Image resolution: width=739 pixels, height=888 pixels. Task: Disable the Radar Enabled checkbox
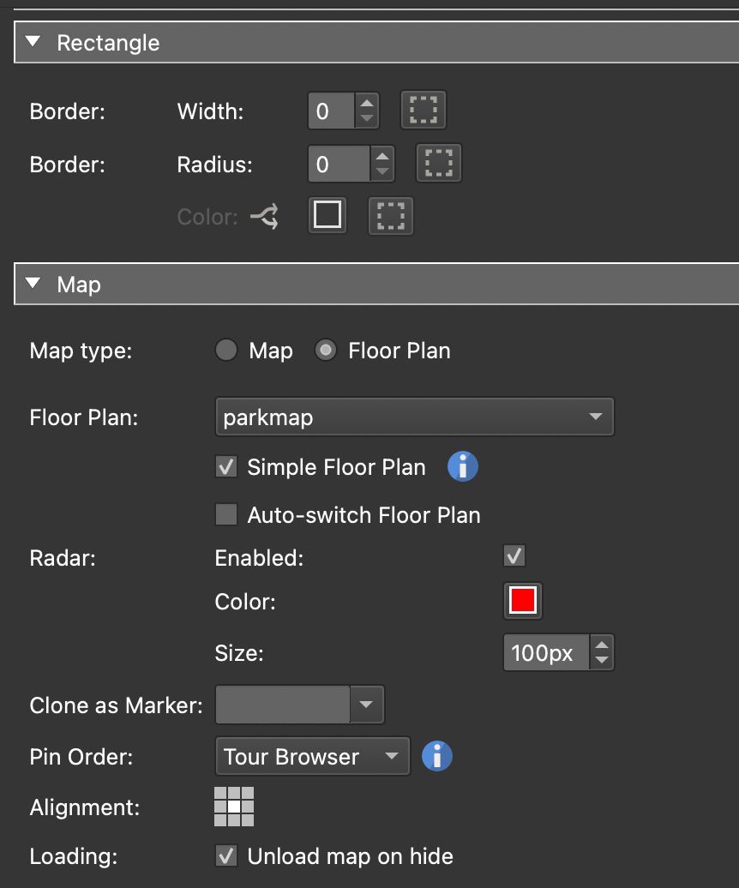point(513,555)
